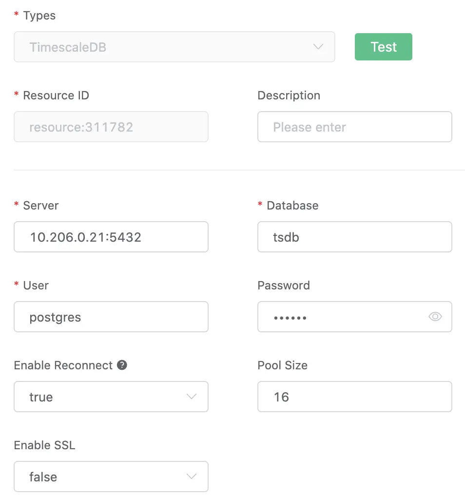Select the User field containing postgres
Image resolution: width=465 pixels, height=496 pixels.
click(111, 317)
